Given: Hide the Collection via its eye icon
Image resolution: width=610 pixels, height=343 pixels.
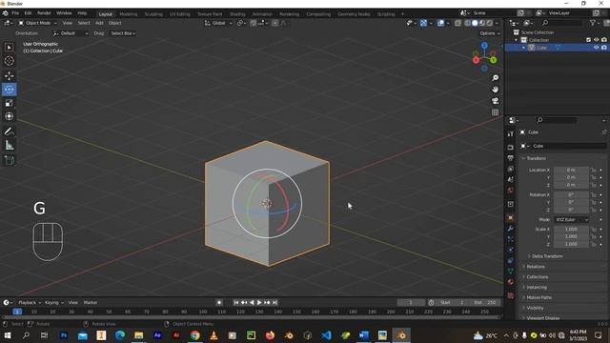Looking at the screenshot, I should pyautogui.click(x=596, y=40).
